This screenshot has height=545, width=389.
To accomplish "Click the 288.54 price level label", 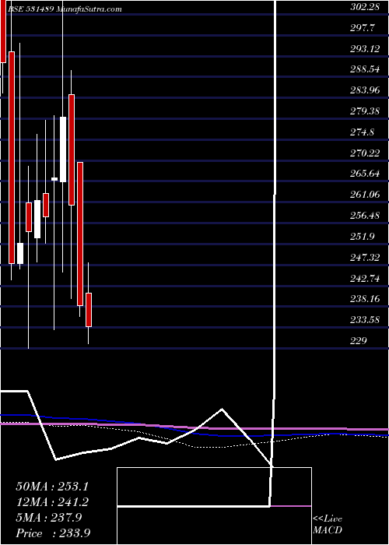I will click(364, 69).
